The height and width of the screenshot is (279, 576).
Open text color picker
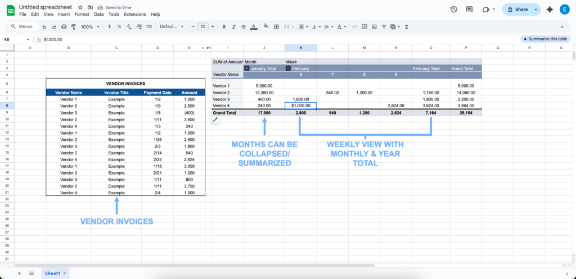pos(254,27)
